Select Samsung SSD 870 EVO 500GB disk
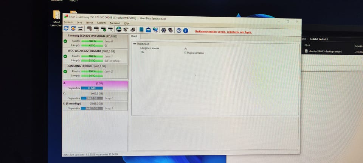This screenshot has height=163, width=363. 95,41
